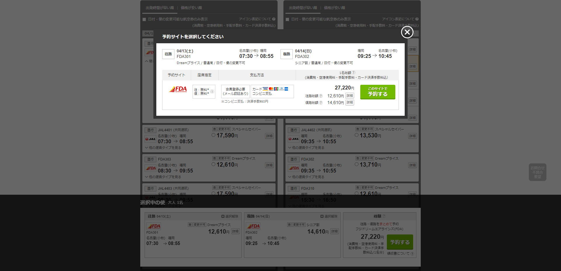Switch to 出発時間が早い順 tab in right panel

click(x=303, y=8)
